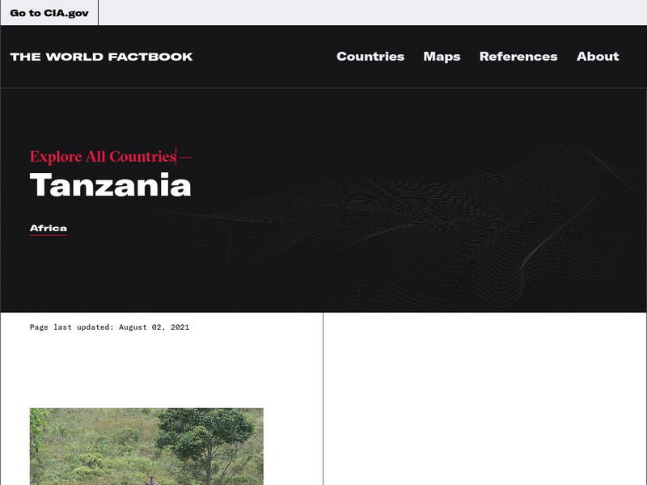The width and height of the screenshot is (647, 485).
Task: Open The World Factbook home logo
Action: click(102, 57)
